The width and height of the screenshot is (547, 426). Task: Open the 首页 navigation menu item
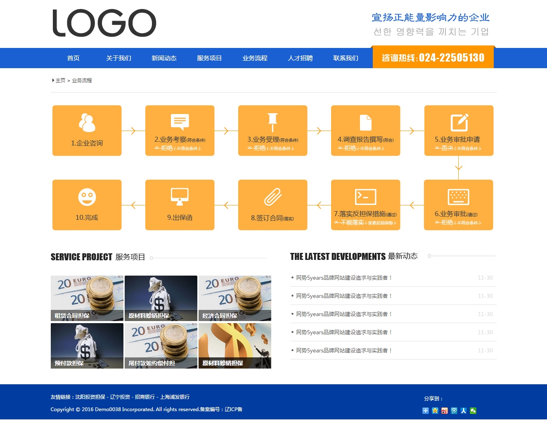73,58
